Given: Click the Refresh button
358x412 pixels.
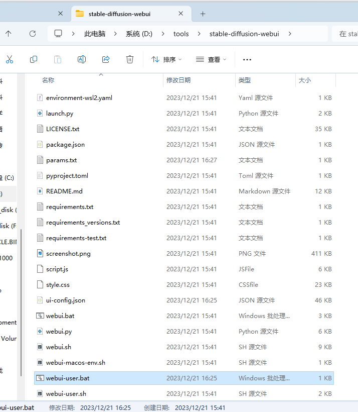Looking at the screenshot, I should (x=33, y=34).
